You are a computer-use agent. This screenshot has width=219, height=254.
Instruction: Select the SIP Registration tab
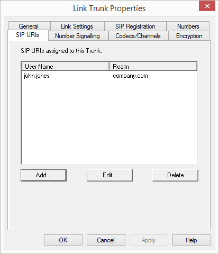pos(135,26)
